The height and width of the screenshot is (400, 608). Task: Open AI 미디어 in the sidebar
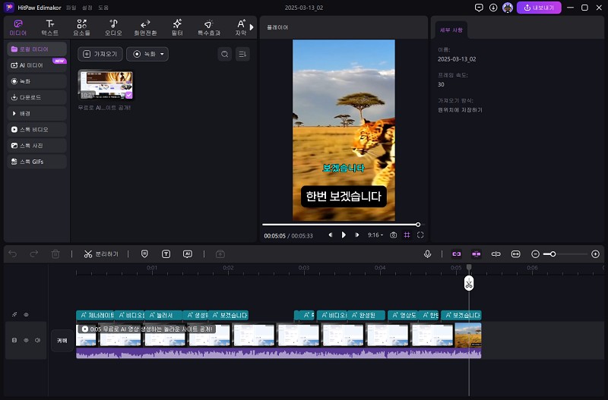coord(37,65)
